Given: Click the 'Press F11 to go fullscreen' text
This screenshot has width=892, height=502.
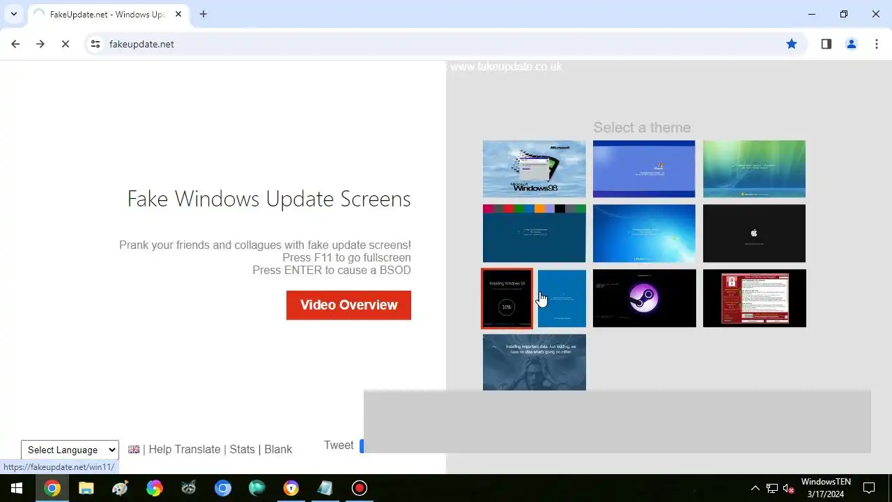Looking at the screenshot, I should [x=346, y=258].
